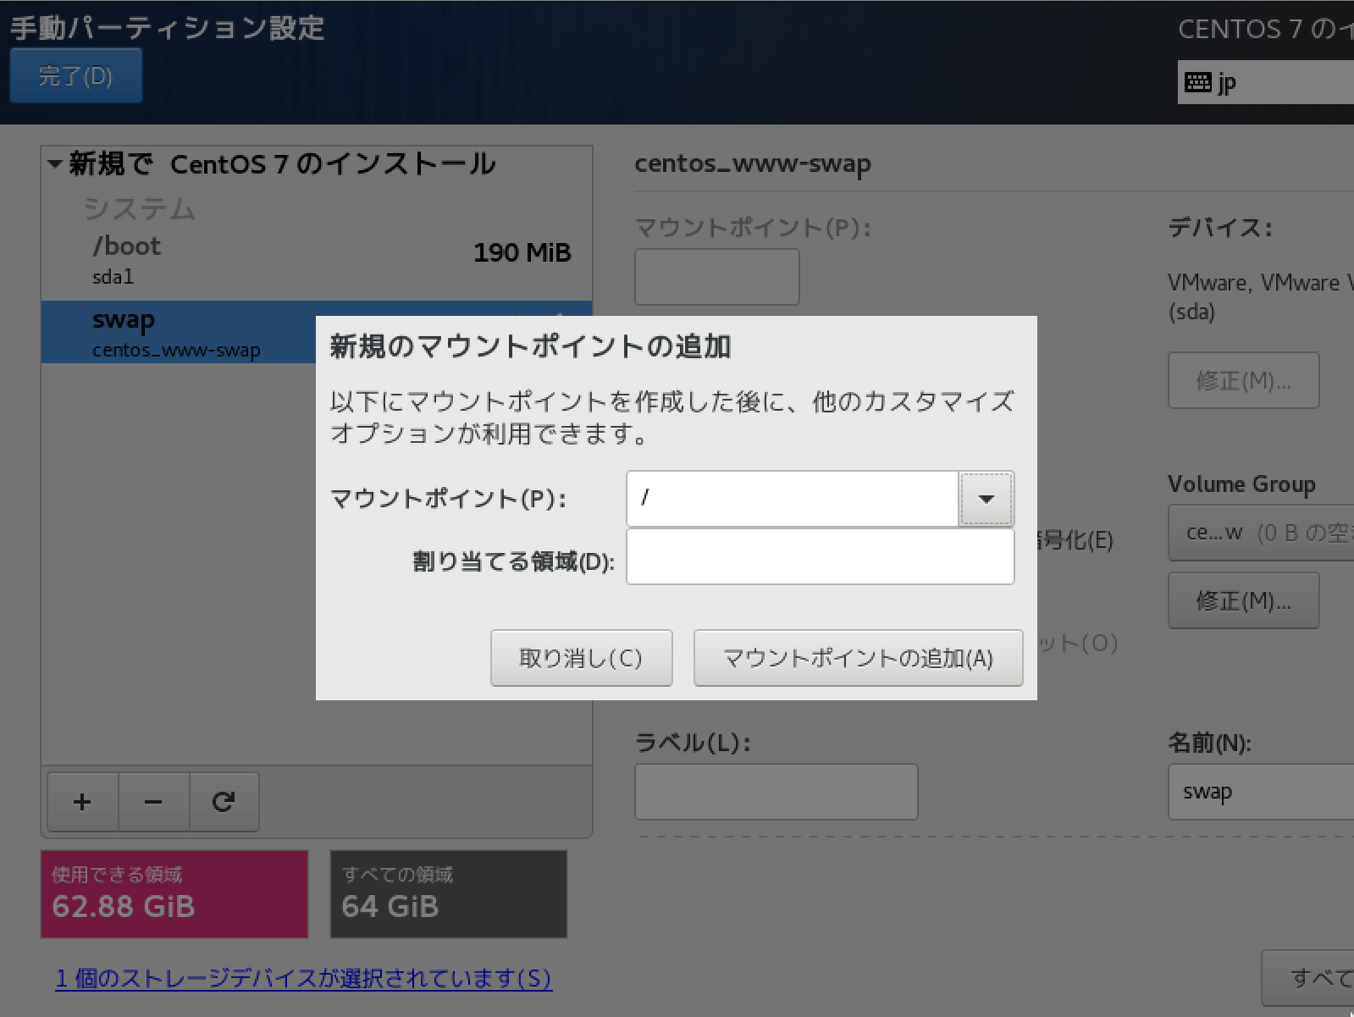Screen dimensions: 1354x1017
Task: Click the 新規のマウントポイントの追加 dialog title
Action: point(531,346)
